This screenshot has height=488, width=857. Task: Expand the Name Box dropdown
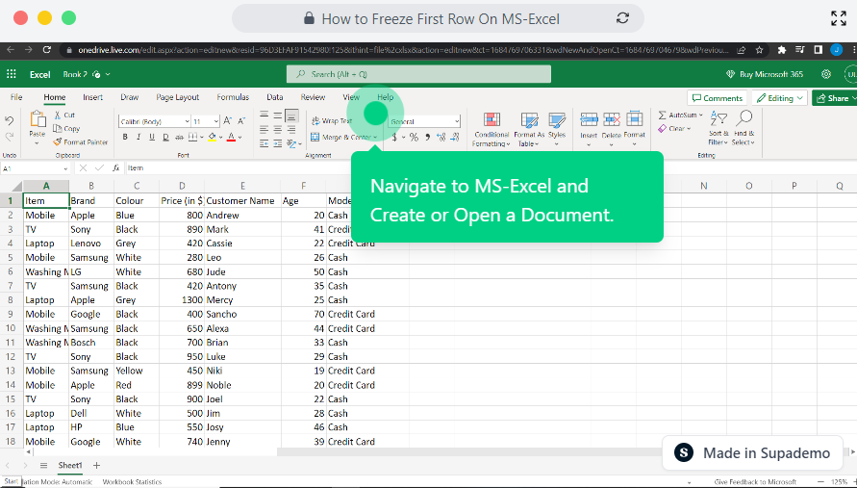65,168
